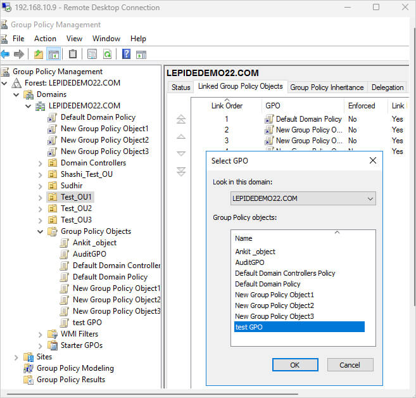Expand the Sites node

coord(16,357)
